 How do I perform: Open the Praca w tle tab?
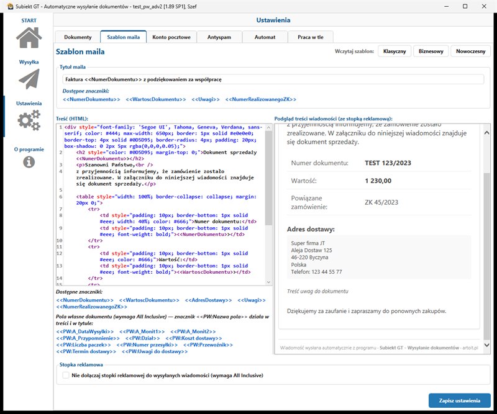tap(310, 37)
